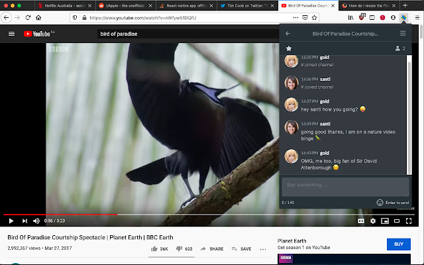
Task: Show the channel members count list
Action: point(399,48)
